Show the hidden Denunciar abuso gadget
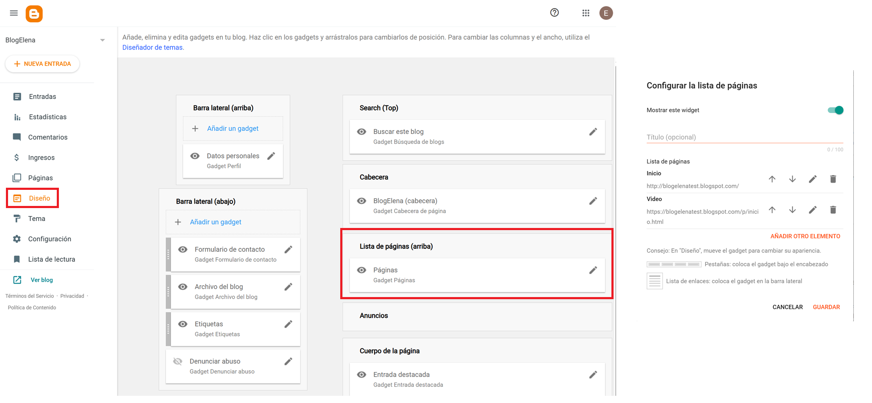Image resolution: width=872 pixels, height=403 pixels. pyautogui.click(x=178, y=361)
